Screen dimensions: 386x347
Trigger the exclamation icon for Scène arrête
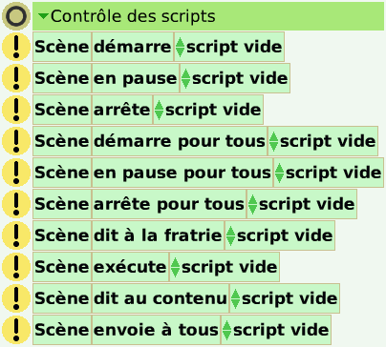[x=16, y=110]
